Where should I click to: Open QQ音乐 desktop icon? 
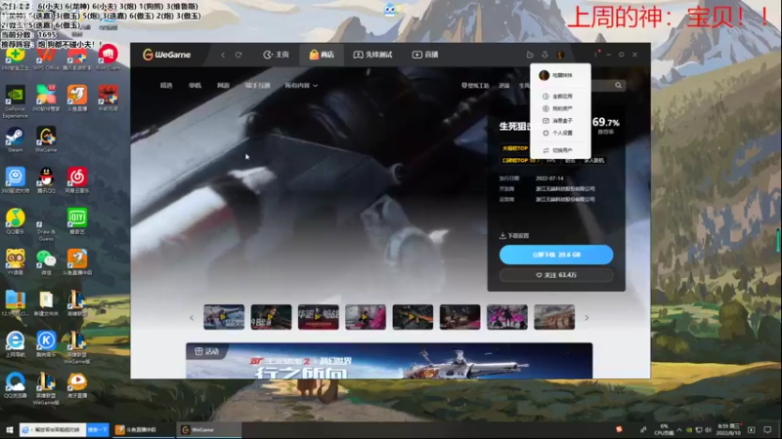[x=15, y=221]
